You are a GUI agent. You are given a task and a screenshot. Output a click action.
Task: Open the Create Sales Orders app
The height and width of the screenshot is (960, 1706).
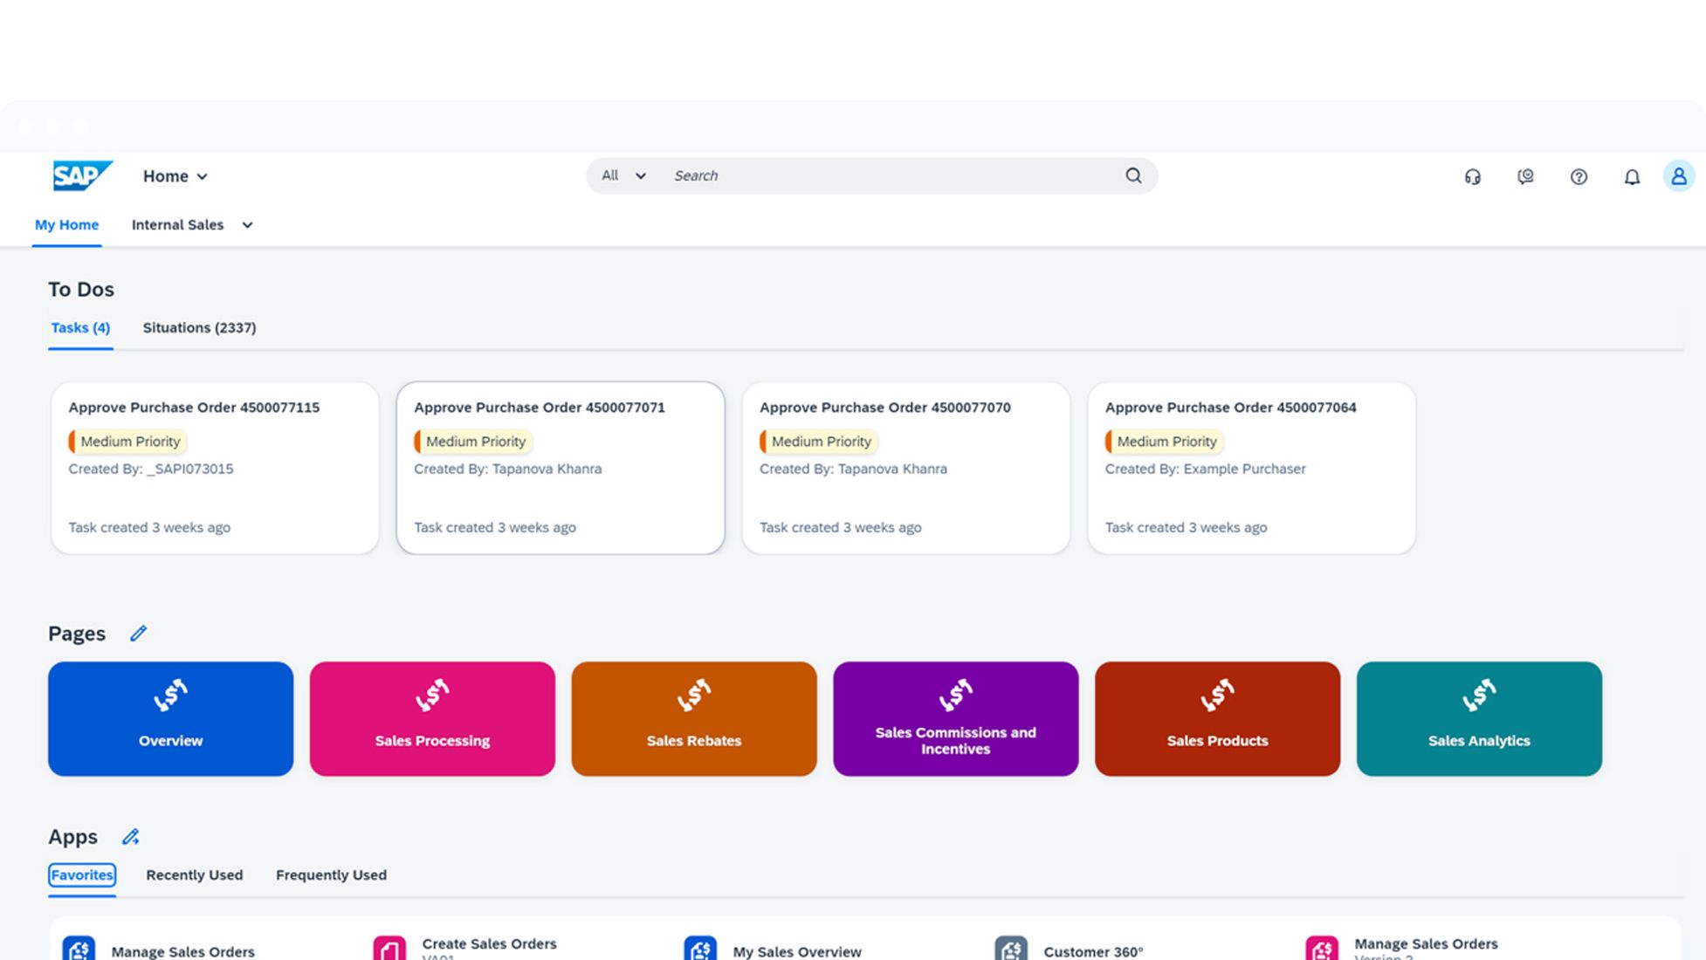point(488,944)
